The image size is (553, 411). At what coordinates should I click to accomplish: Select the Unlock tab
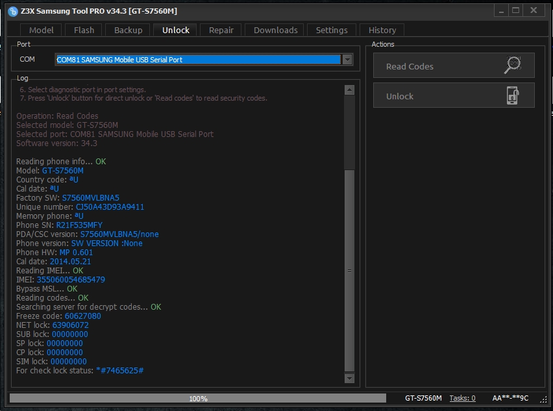pos(176,30)
